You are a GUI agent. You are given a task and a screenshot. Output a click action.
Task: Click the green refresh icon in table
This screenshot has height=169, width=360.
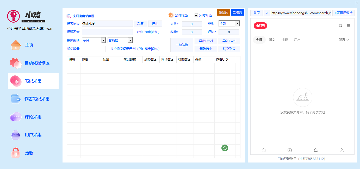(x=225, y=148)
